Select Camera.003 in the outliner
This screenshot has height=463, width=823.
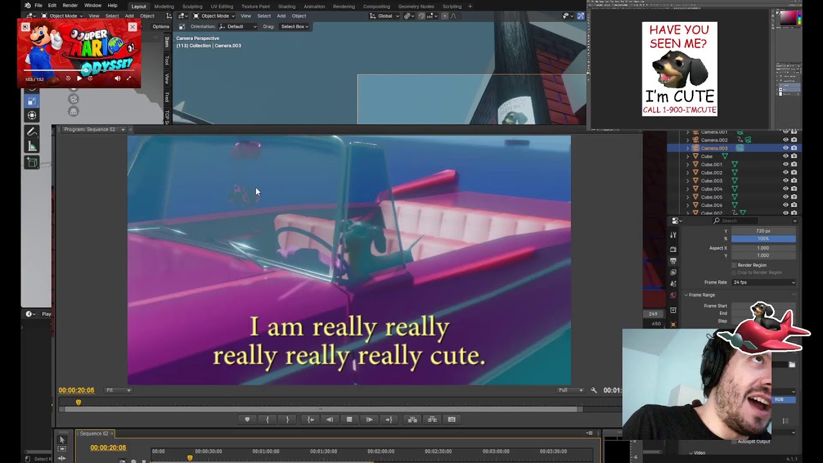click(x=714, y=148)
